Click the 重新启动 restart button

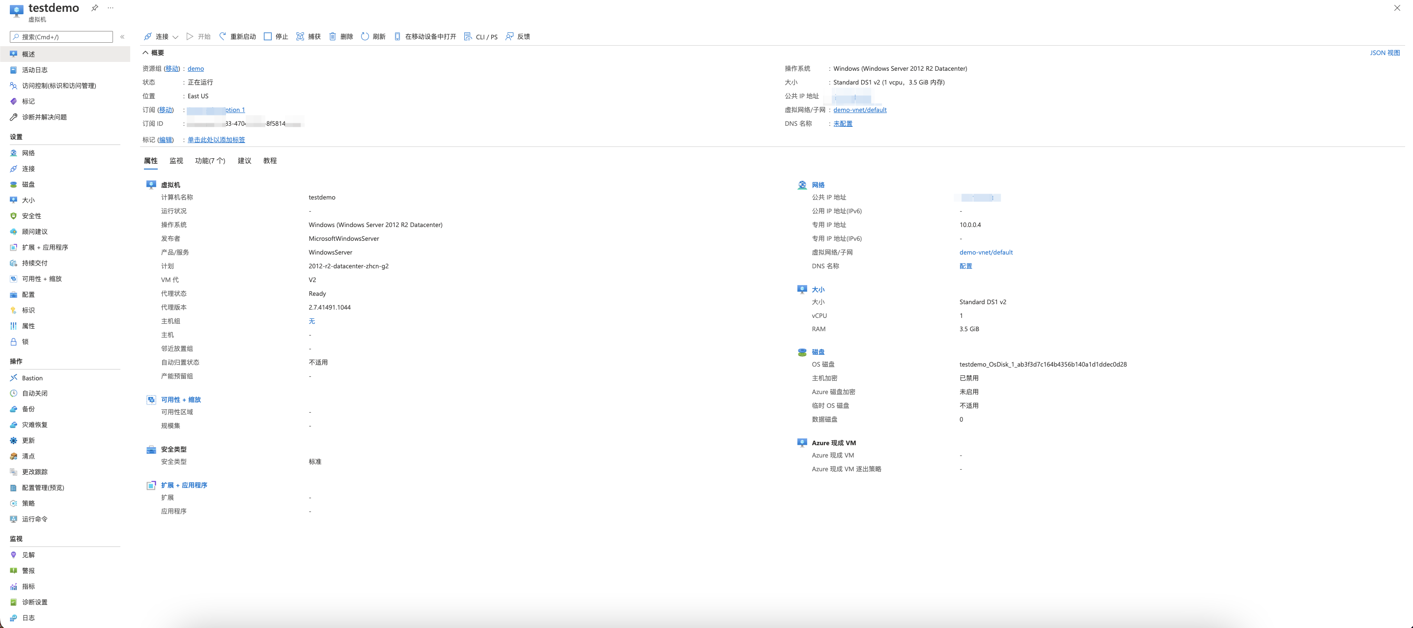coord(237,37)
